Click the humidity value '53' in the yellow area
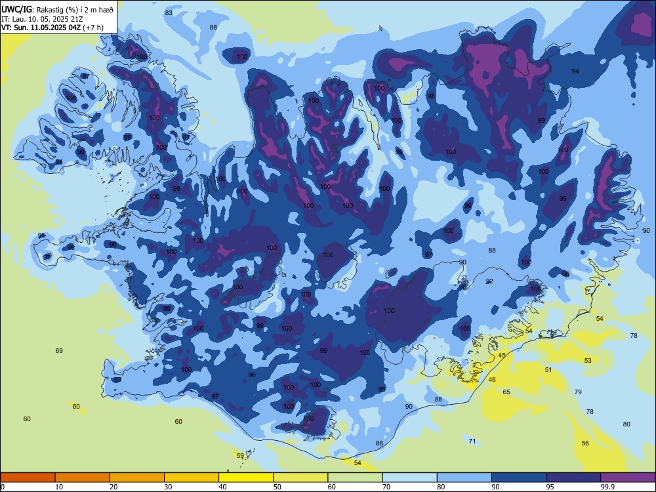The image size is (656, 492). [588, 360]
